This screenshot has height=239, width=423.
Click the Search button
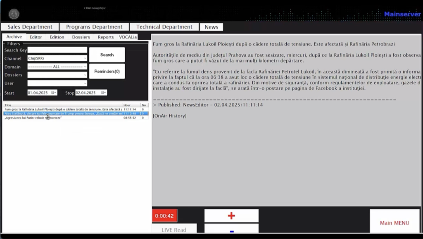[x=107, y=55]
